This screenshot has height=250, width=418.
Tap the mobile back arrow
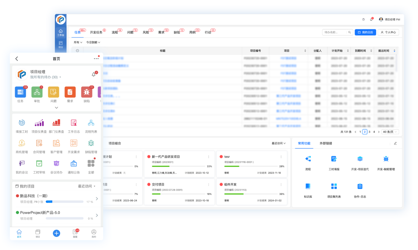point(17,59)
